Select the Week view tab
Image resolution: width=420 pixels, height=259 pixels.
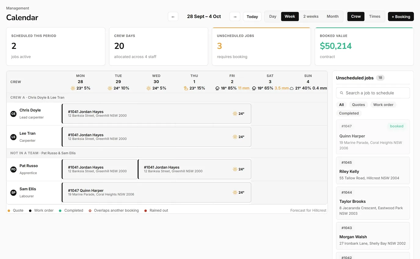click(x=290, y=16)
